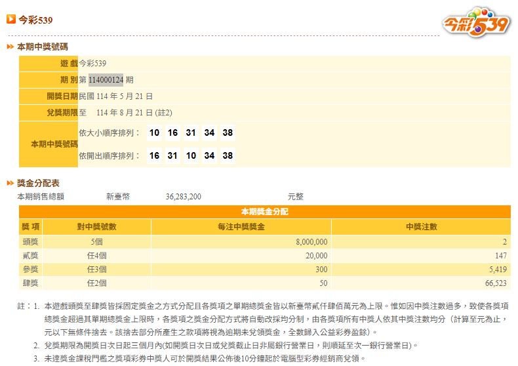Click the 對中獎號數 column header
518x366 pixels.
[x=97, y=226]
